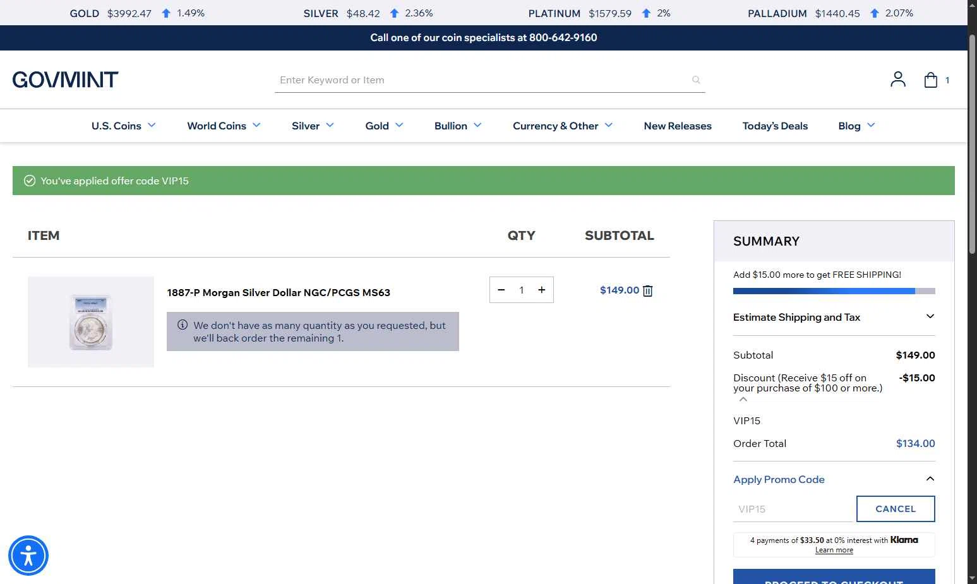Open Today's Deals page
977x584 pixels.
pyautogui.click(x=775, y=126)
